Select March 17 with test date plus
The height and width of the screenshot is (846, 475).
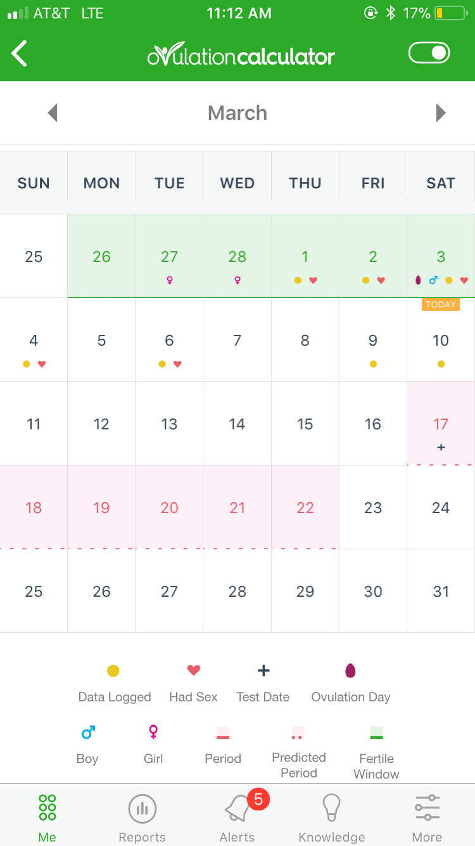(441, 424)
